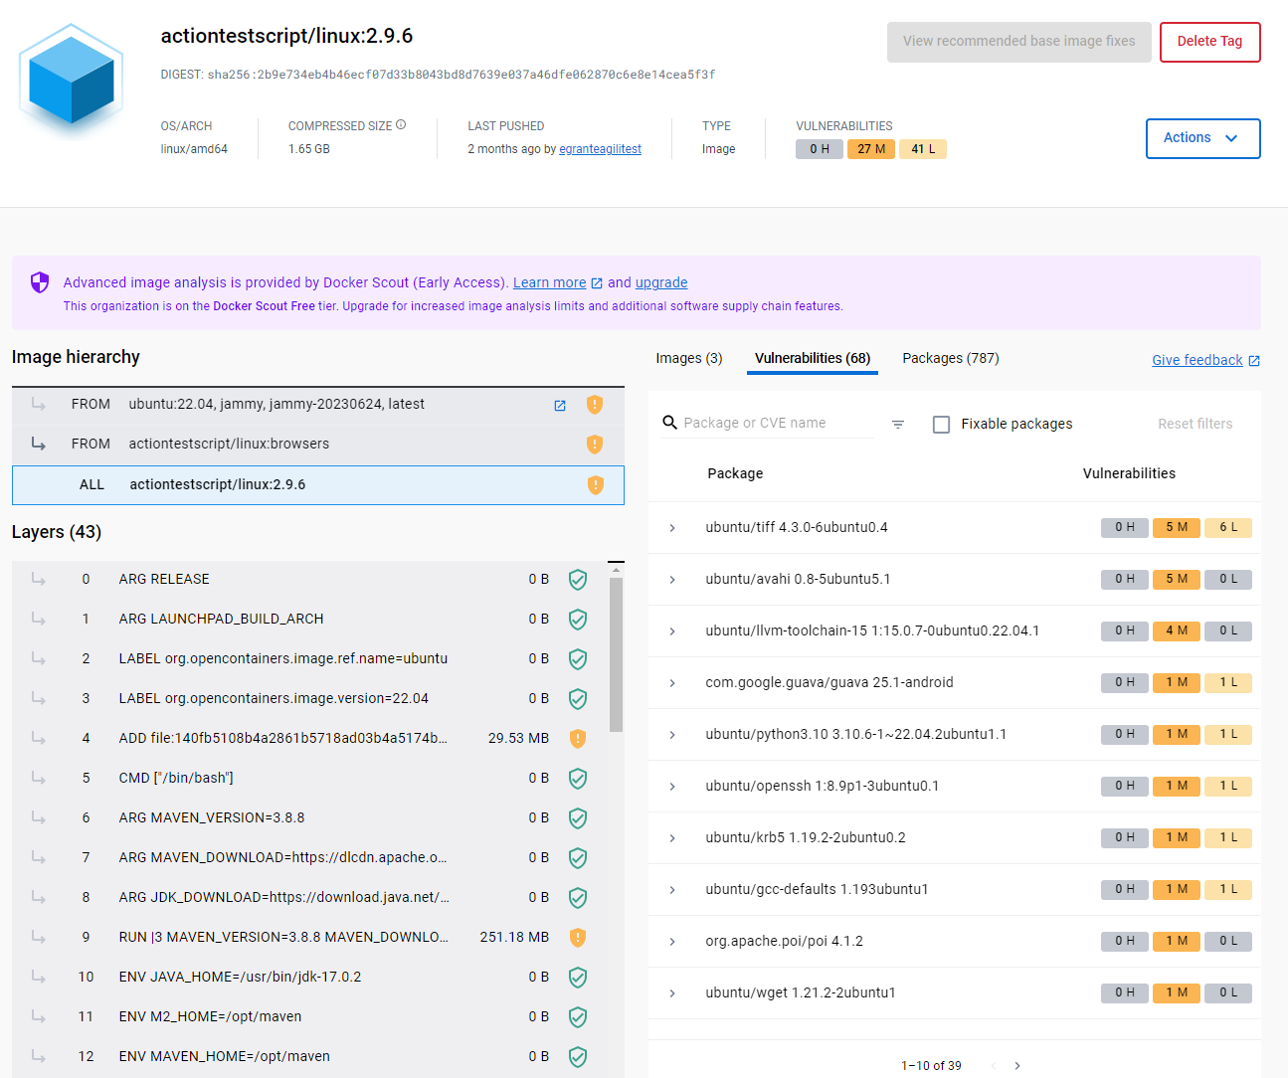1288x1078 pixels.
Task: Click the search magnifier icon
Action: pyautogui.click(x=670, y=423)
